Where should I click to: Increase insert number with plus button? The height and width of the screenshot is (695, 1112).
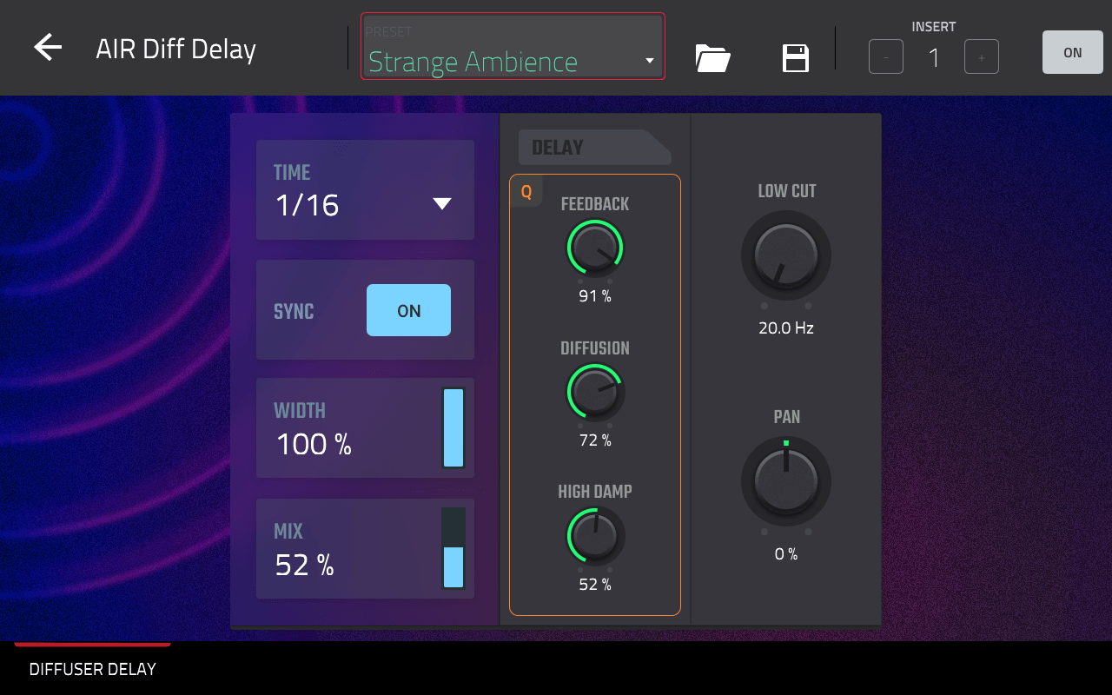[981, 57]
